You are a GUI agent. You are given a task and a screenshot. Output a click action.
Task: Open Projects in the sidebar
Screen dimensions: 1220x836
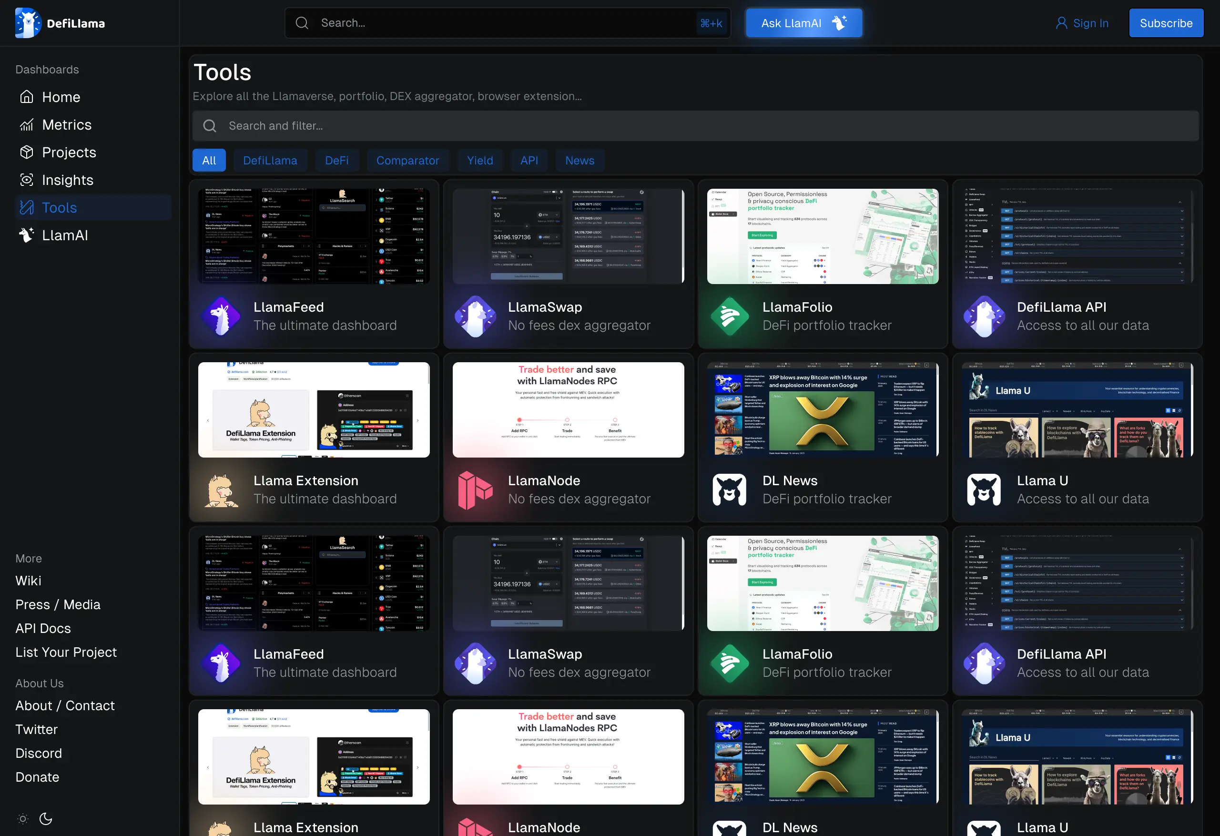tap(93, 153)
